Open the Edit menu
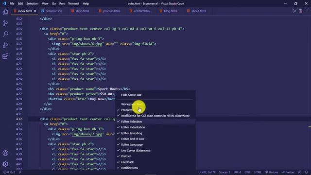311x175 pixels. tap(20, 3)
